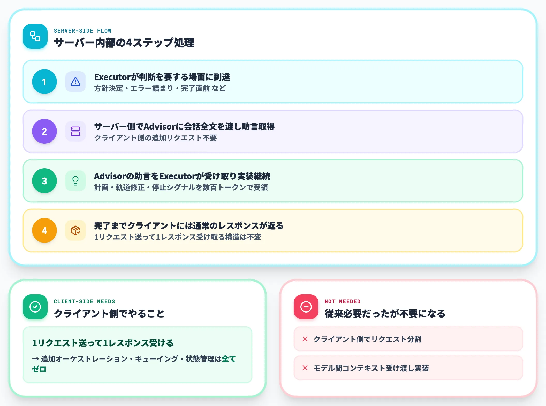Click the orange step number 4 badge

click(x=44, y=230)
